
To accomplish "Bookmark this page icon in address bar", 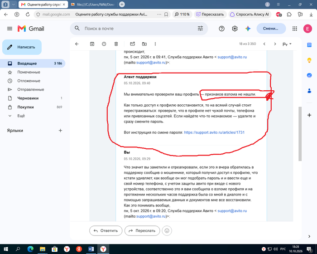I will [x=166, y=15].
